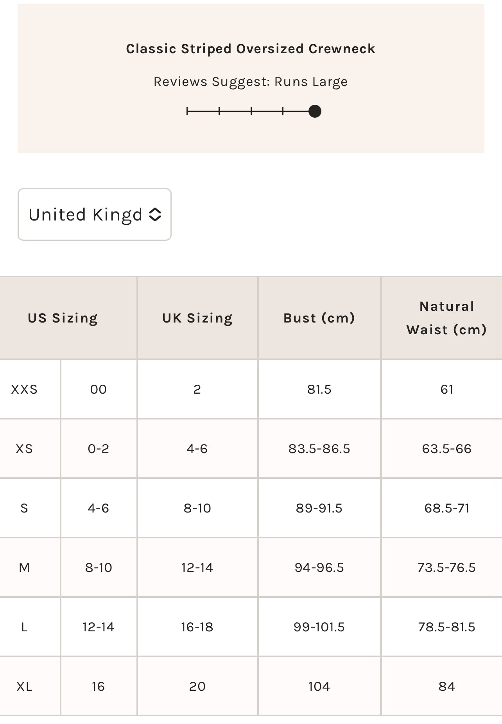Click the Classic Striped Oversized Crewneck title
502x724 pixels.
coord(251,49)
